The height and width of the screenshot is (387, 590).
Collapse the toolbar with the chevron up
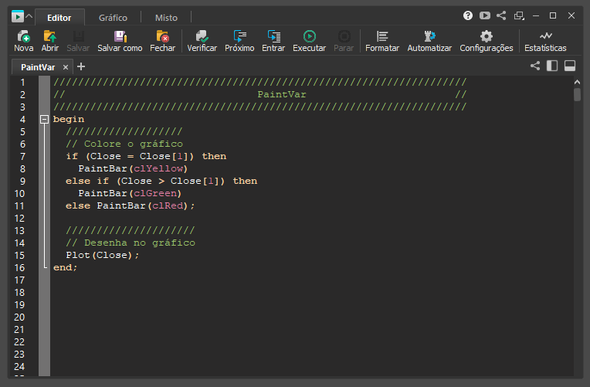pyautogui.click(x=29, y=16)
